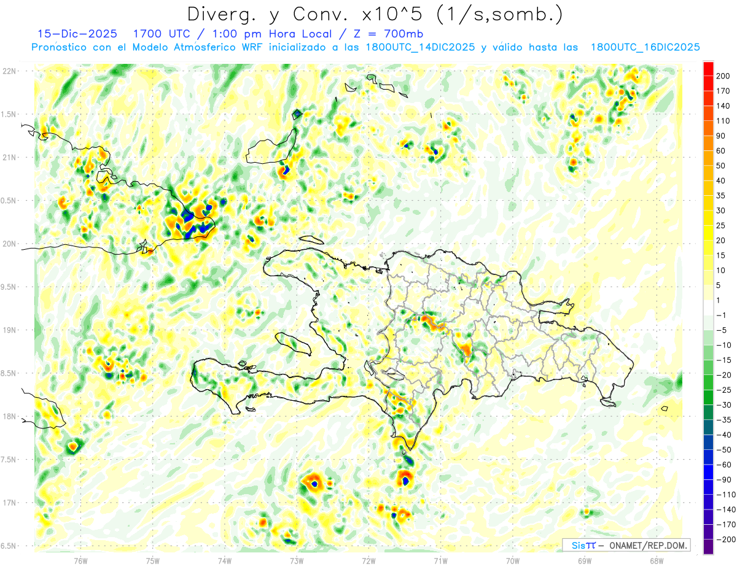Click the color scale value '-60'
737x569 pixels.
coord(723,465)
